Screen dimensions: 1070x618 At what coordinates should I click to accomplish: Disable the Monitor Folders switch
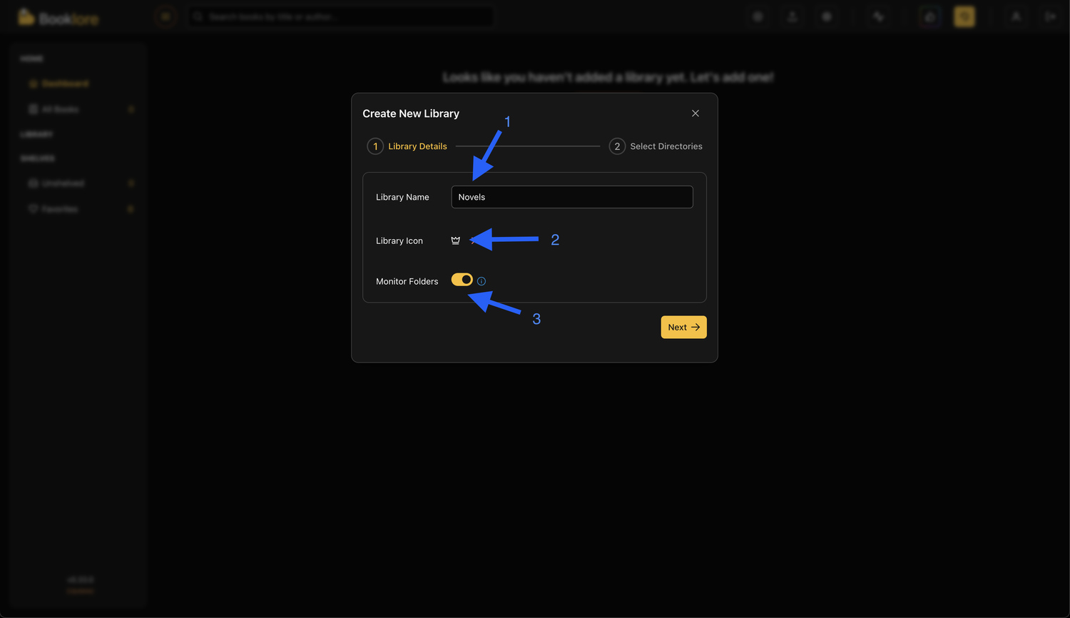(462, 280)
